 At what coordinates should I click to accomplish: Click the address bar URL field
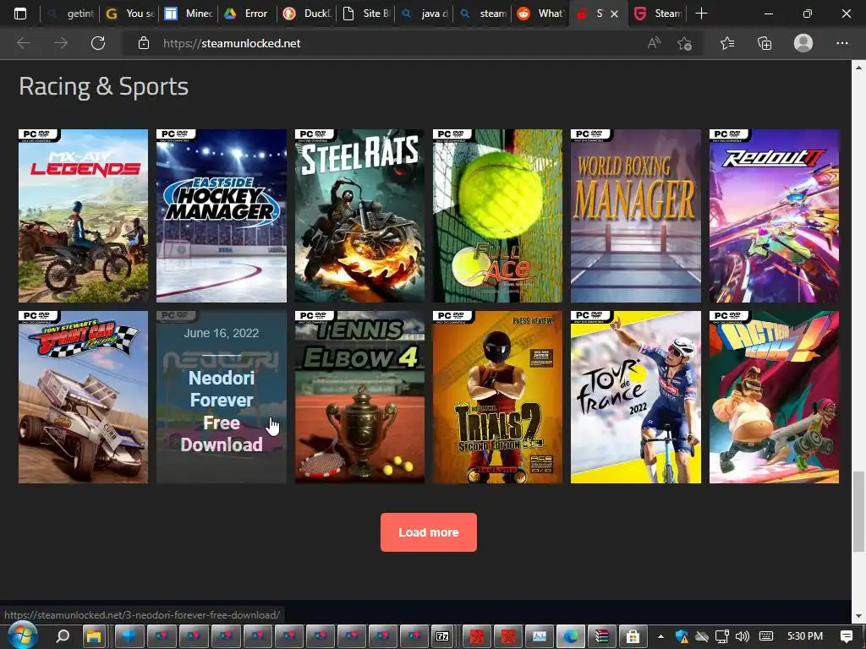[x=386, y=43]
